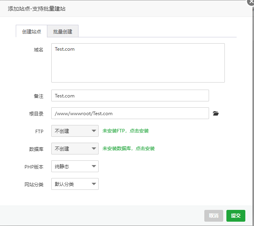Image resolution: width=254 pixels, height=226 pixels.
Task: Click into the 域名 text area
Action: [x=138, y=63]
